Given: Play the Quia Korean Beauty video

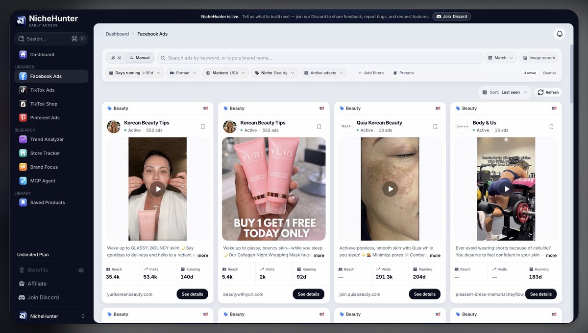Looking at the screenshot, I should [390, 189].
